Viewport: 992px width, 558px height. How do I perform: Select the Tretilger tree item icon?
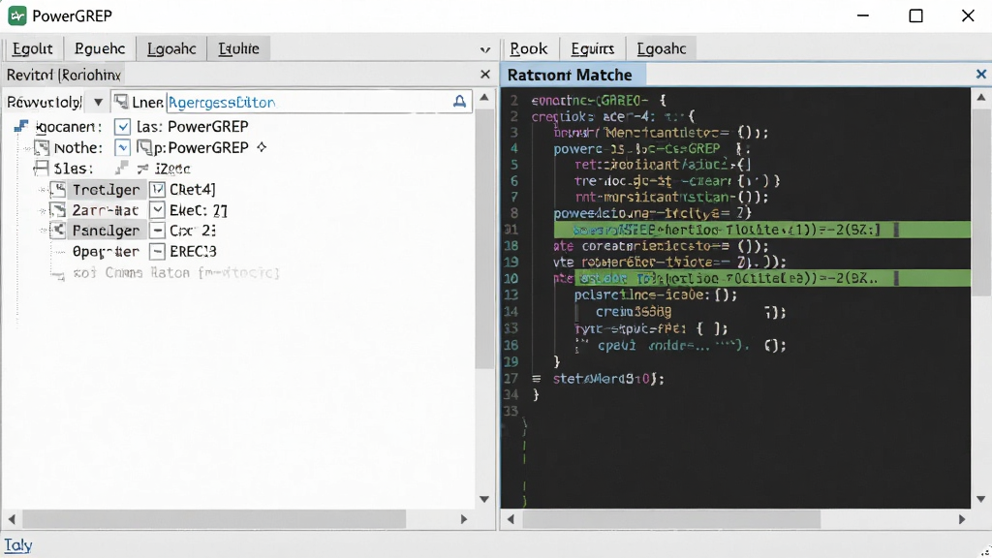click(57, 189)
